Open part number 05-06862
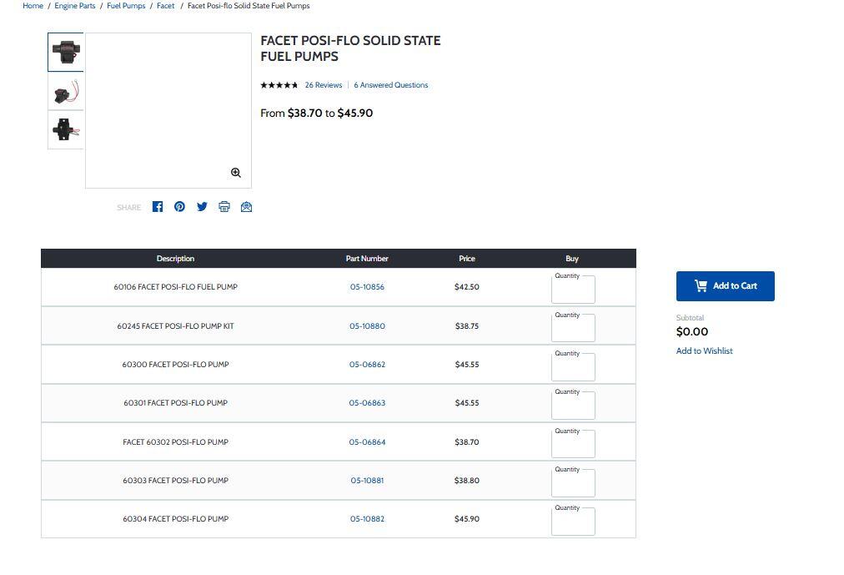844x575 pixels. pos(367,365)
